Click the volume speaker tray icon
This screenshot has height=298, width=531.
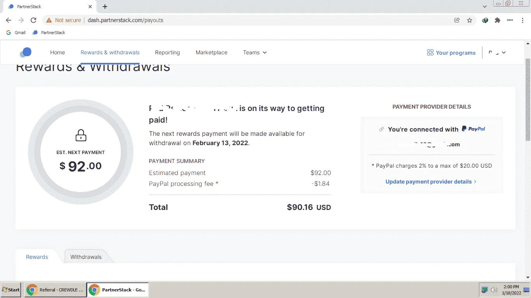point(494,290)
